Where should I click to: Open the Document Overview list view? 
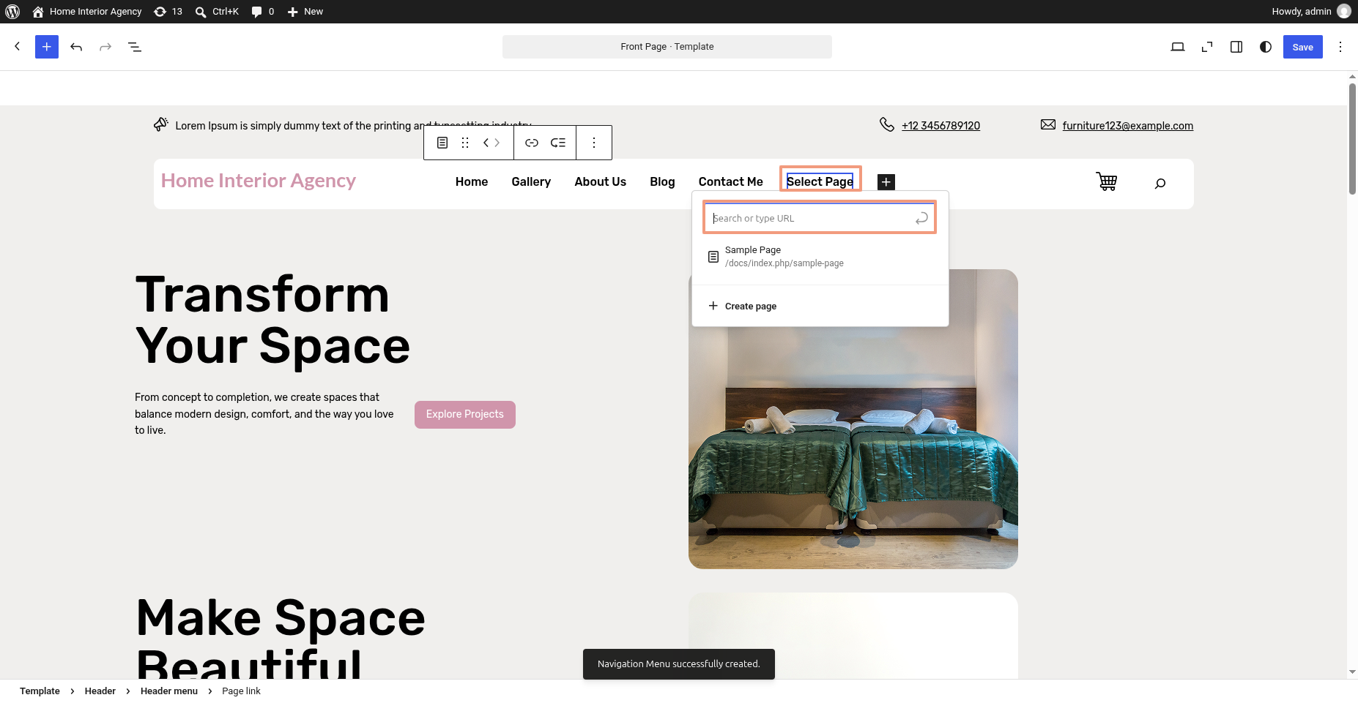[x=135, y=47]
